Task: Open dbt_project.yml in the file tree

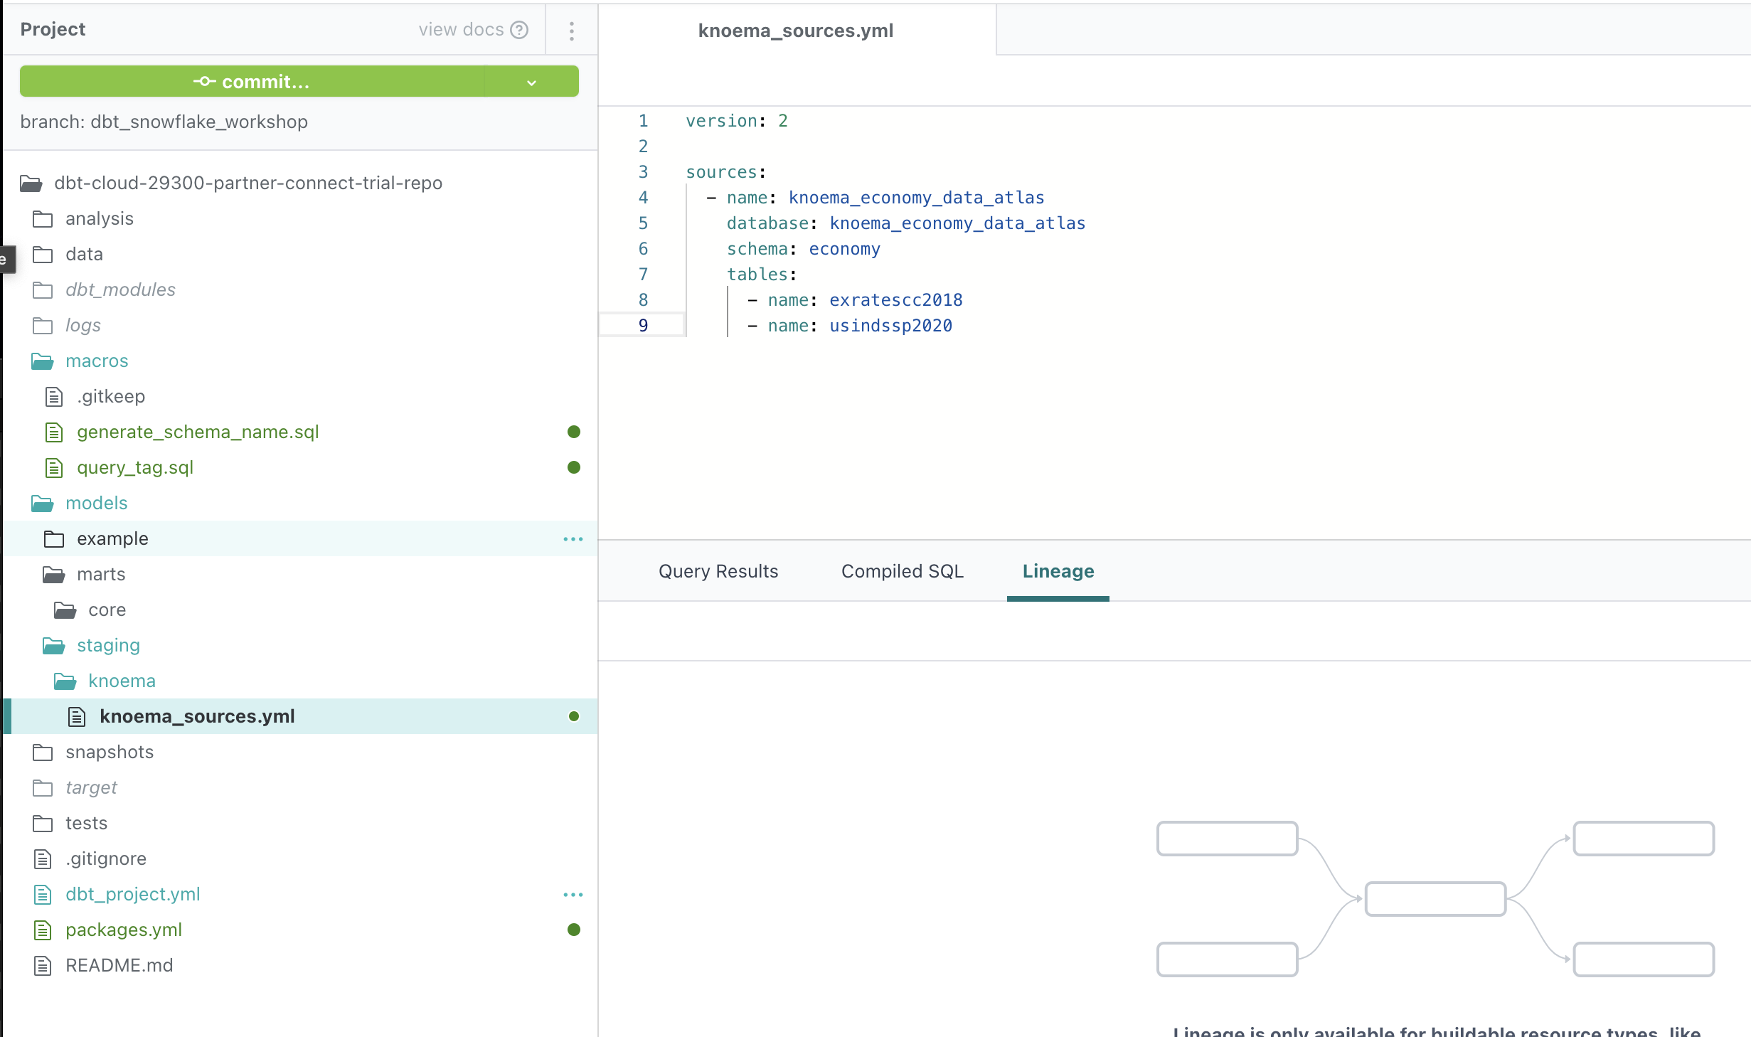Action: click(x=132, y=895)
